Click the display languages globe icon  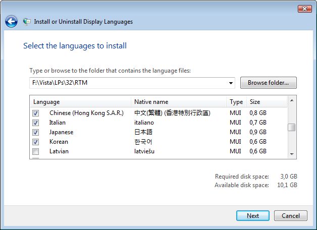pyautogui.click(x=27, y=22)
